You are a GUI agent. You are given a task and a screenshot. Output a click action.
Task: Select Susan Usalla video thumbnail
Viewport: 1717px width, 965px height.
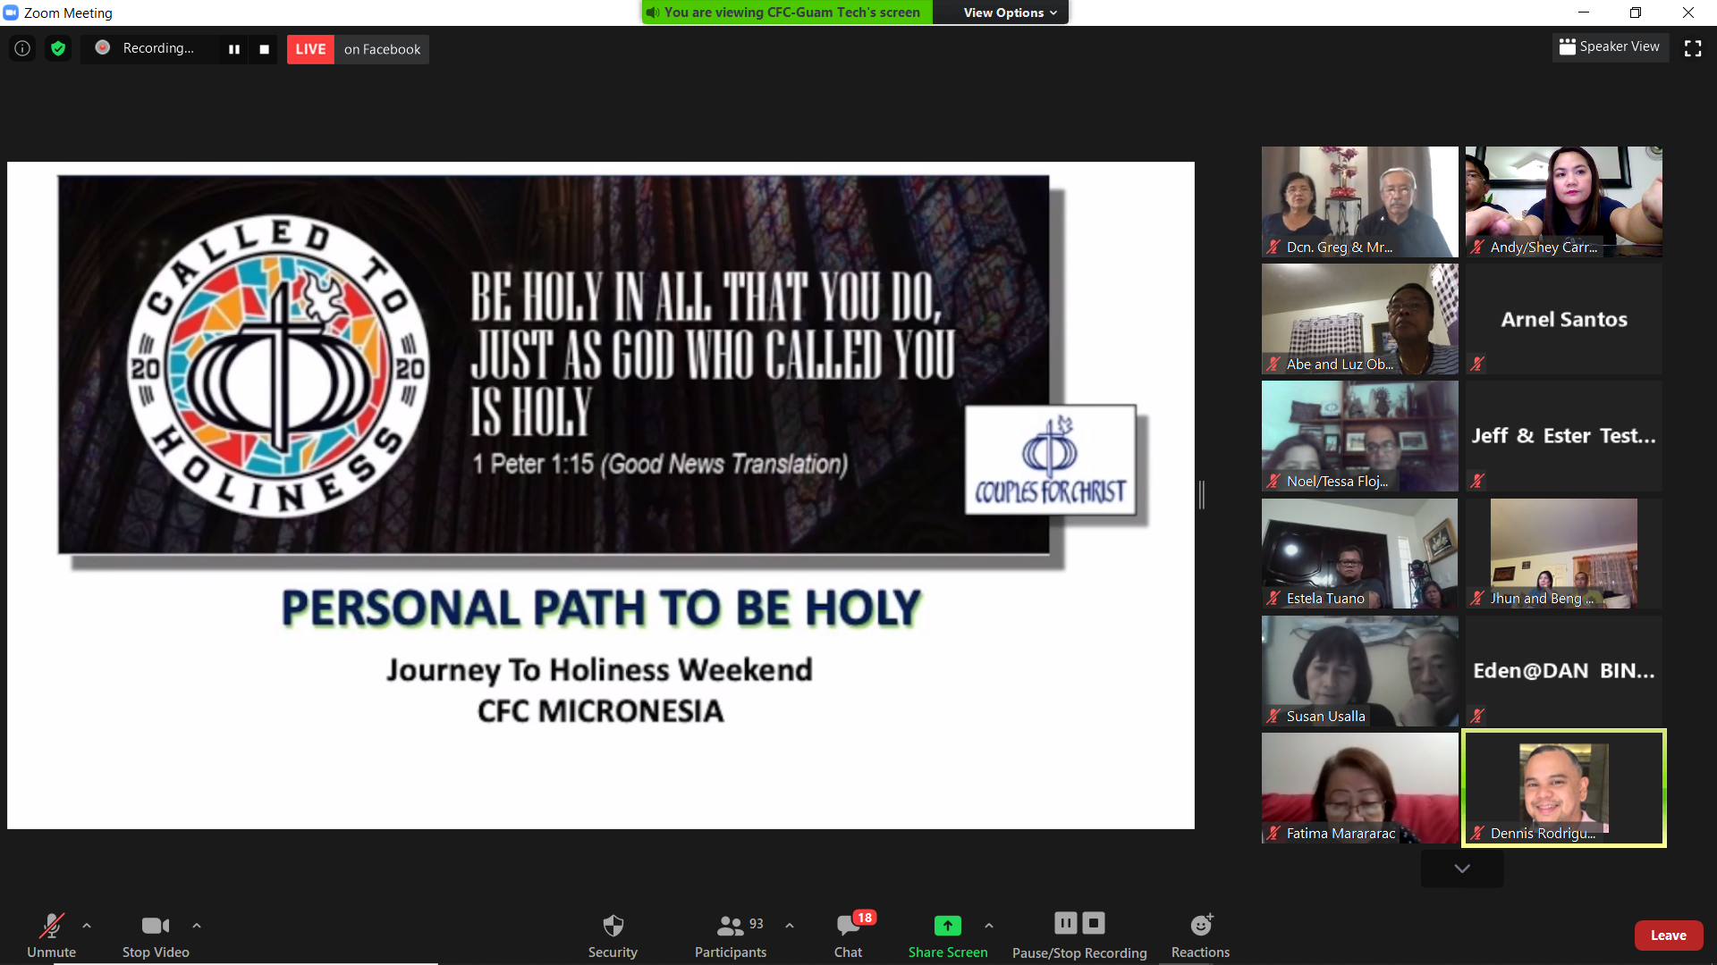coord(1359,671)
